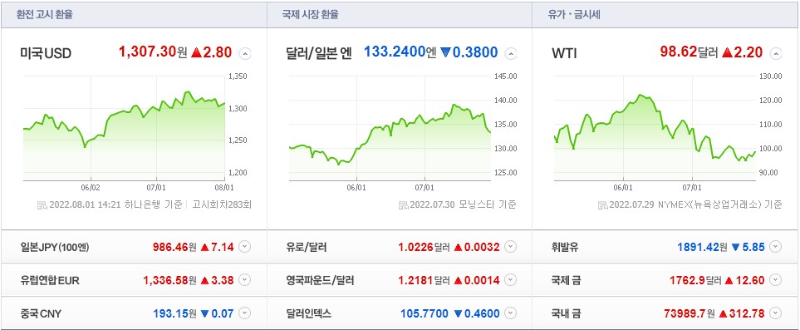Click the USD exchange rate line chart
The width and height of the screenshot is (800, 330).
(x=124, y=129)
